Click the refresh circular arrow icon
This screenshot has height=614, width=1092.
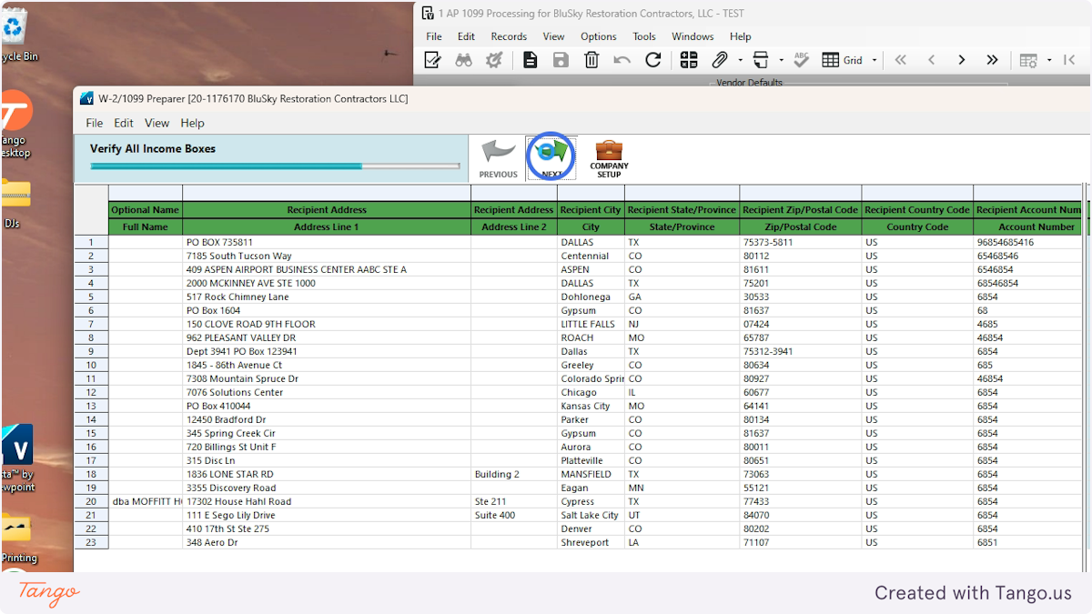tap(652, 60)
